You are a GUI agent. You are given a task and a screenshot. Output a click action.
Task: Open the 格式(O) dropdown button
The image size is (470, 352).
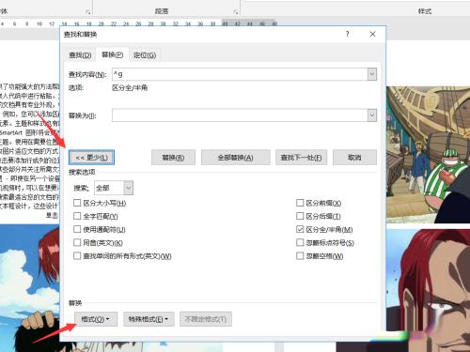point(96,319)
